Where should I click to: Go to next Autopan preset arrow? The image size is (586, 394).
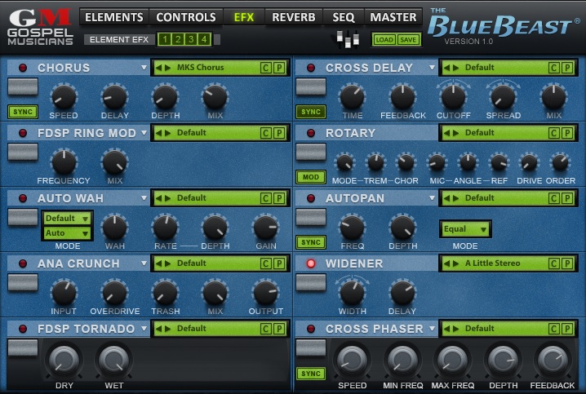[x=456, y=198]
